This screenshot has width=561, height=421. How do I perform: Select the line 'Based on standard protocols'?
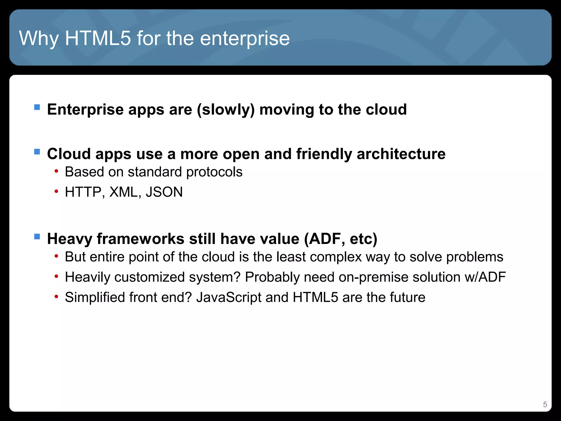(154, 172)
